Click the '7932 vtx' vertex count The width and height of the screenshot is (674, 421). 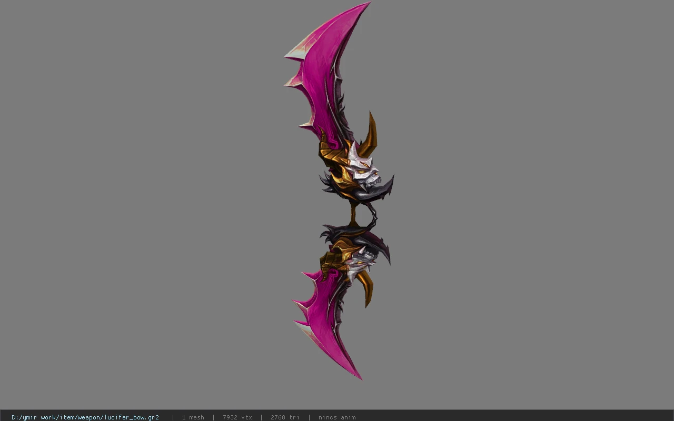tap(237, 417)
